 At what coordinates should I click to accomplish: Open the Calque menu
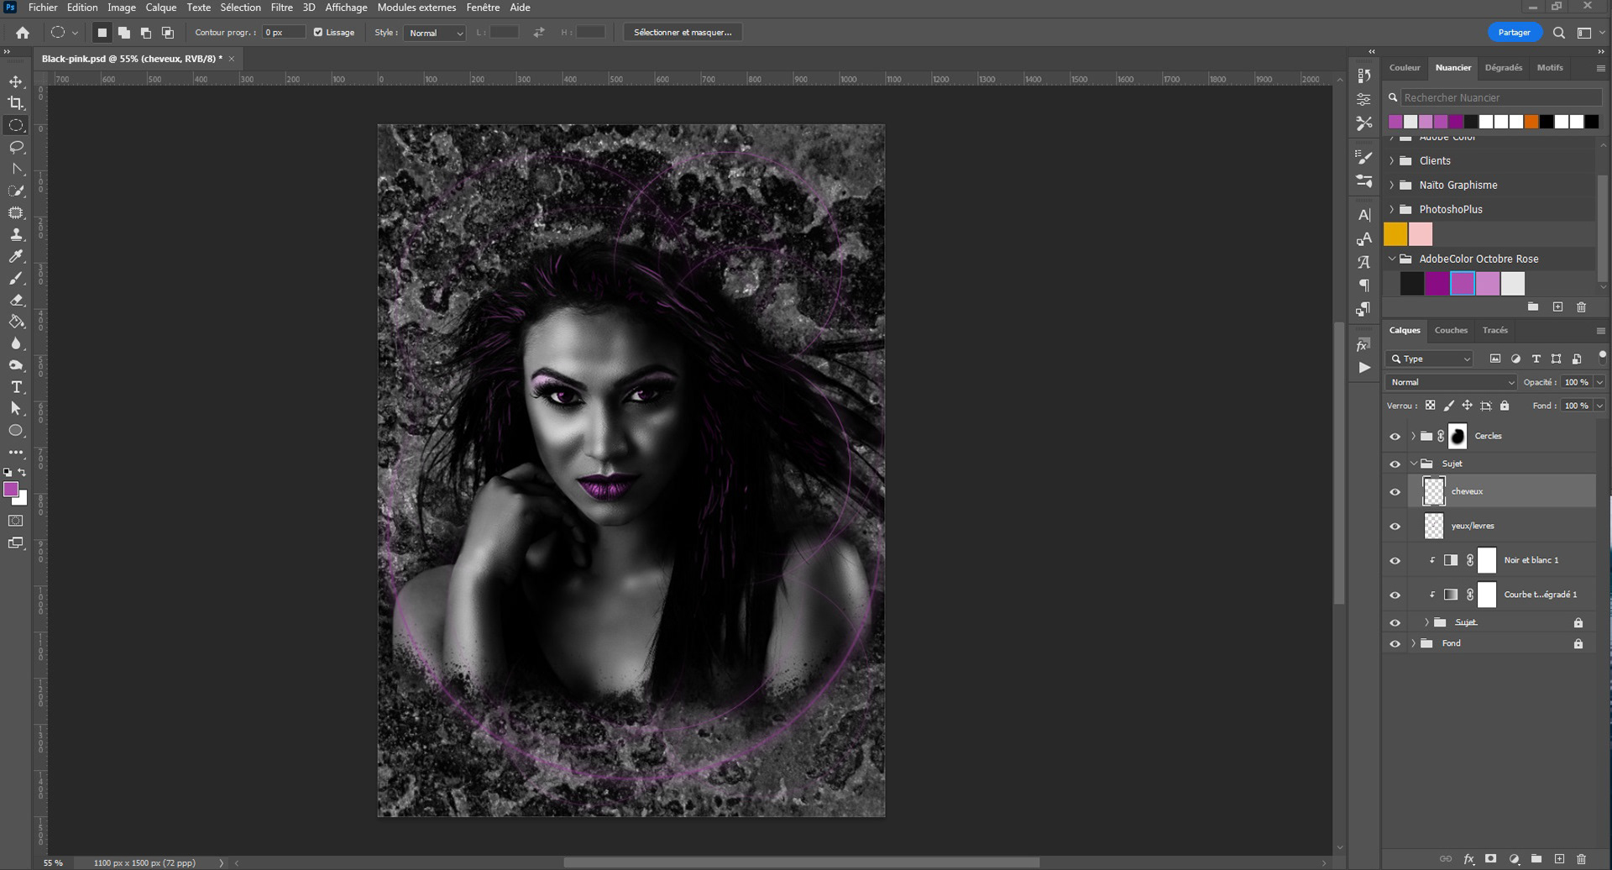click(x=160, y=8)
